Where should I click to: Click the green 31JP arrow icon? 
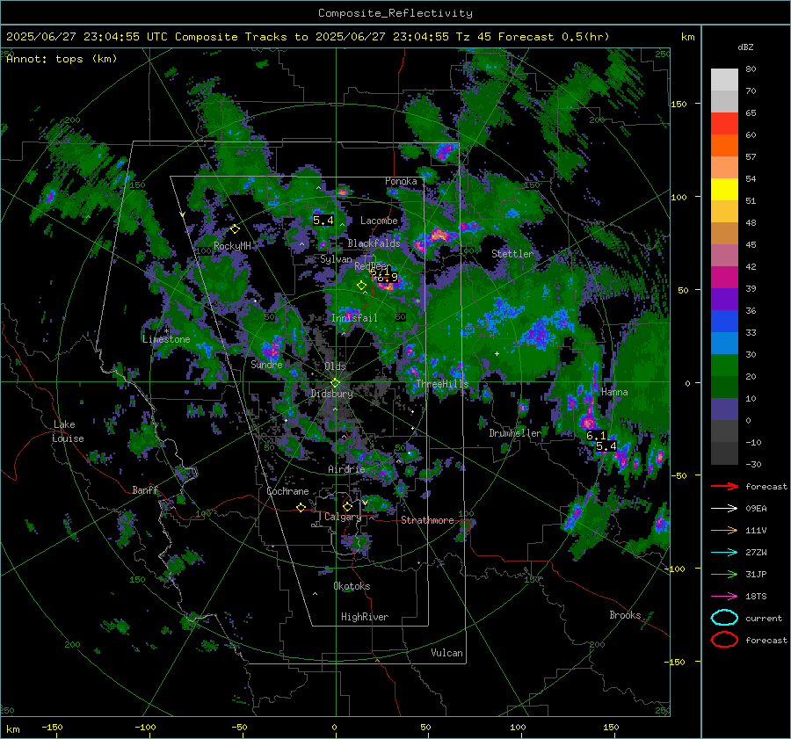(724, 574)
